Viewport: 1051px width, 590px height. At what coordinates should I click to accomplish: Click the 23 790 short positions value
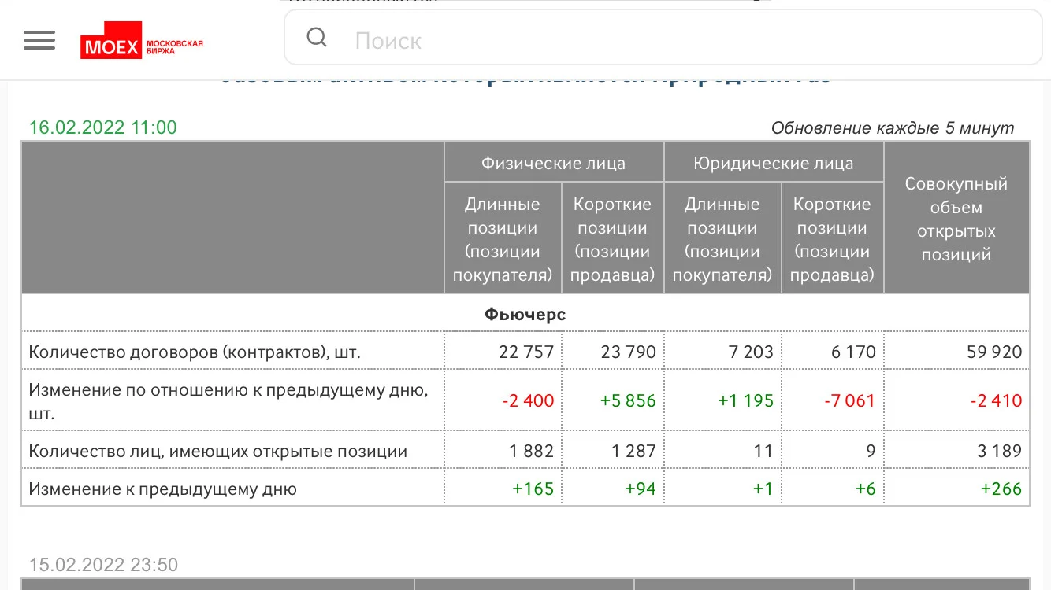point(628,352)
